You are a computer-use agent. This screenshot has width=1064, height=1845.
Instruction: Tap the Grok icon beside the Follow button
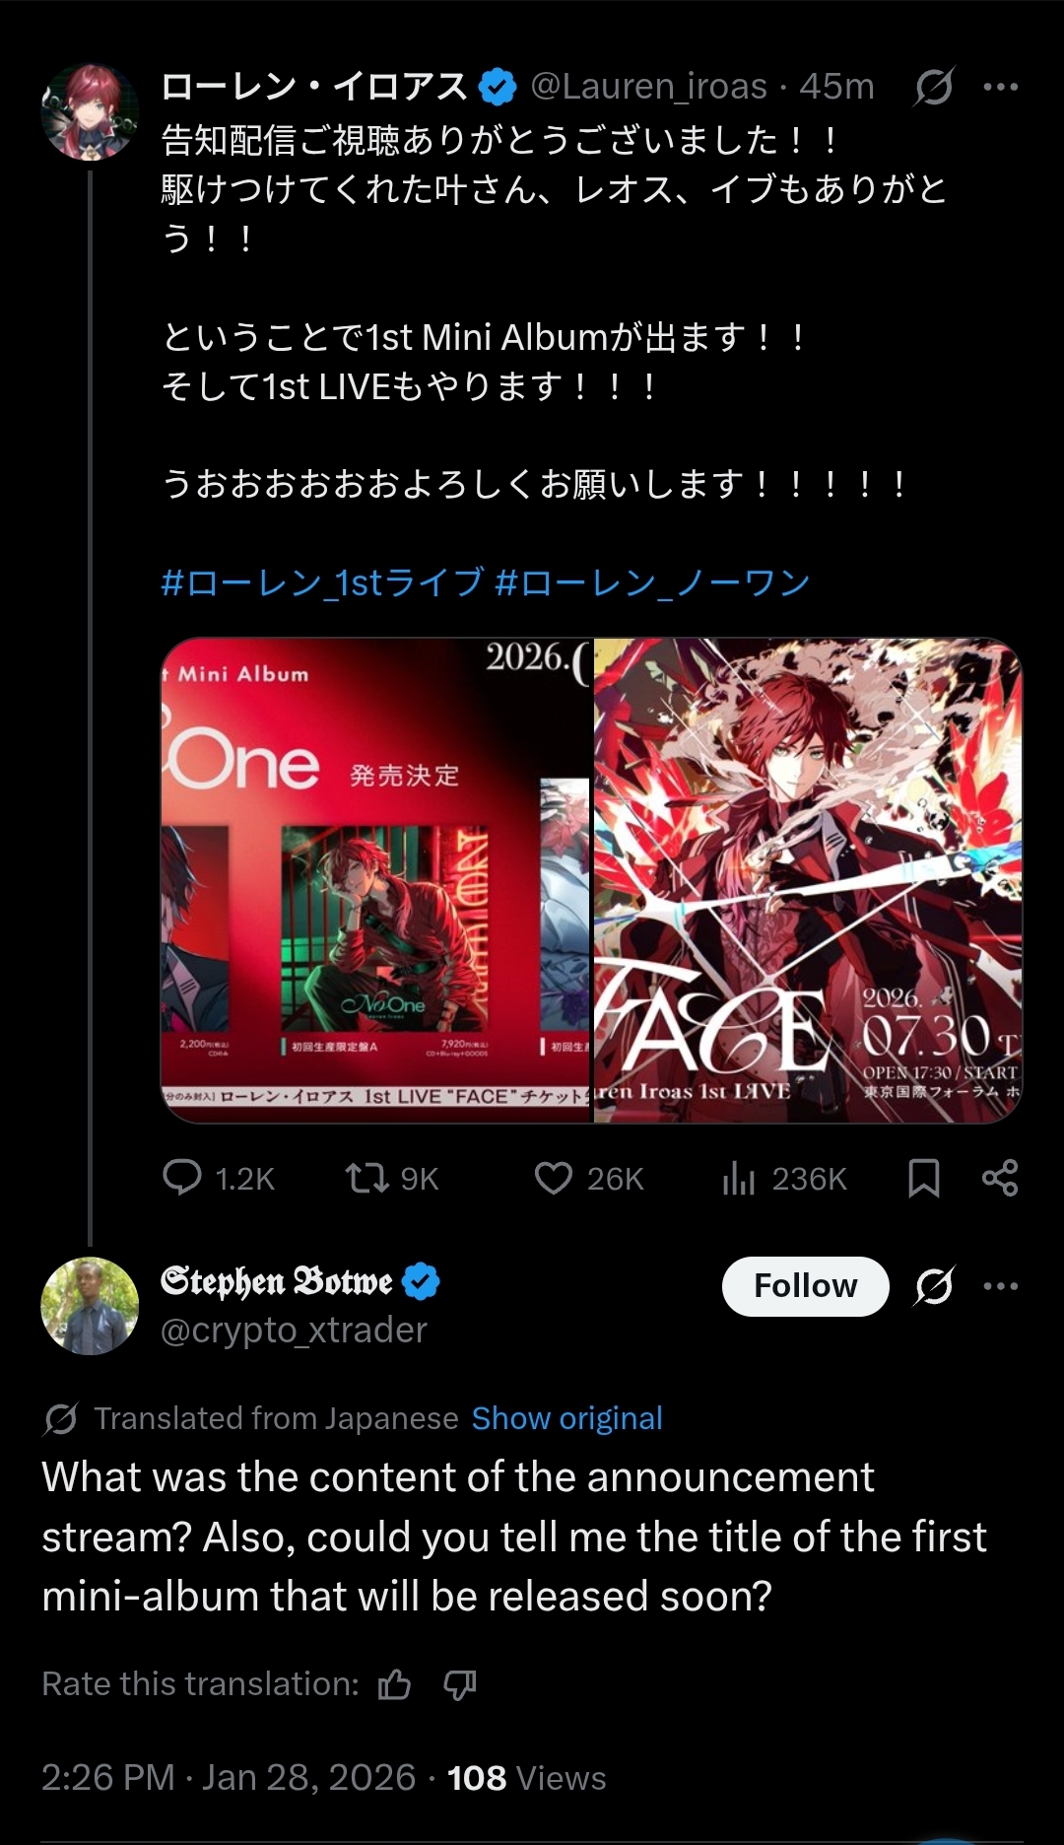point(933,1286)
